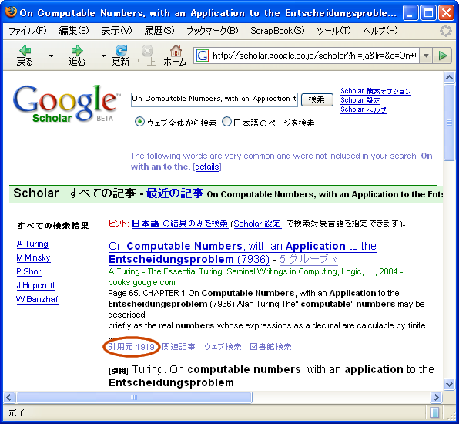This screenshot has width=459, height=424.
Task: Maximize the Firefox window
Action: [x=428, y=12]
